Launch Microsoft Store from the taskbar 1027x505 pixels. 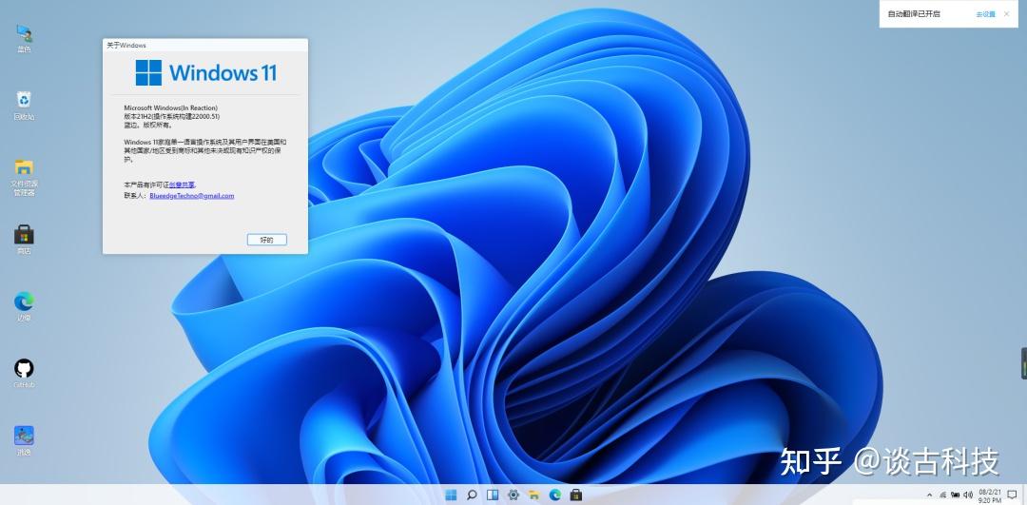576,495
